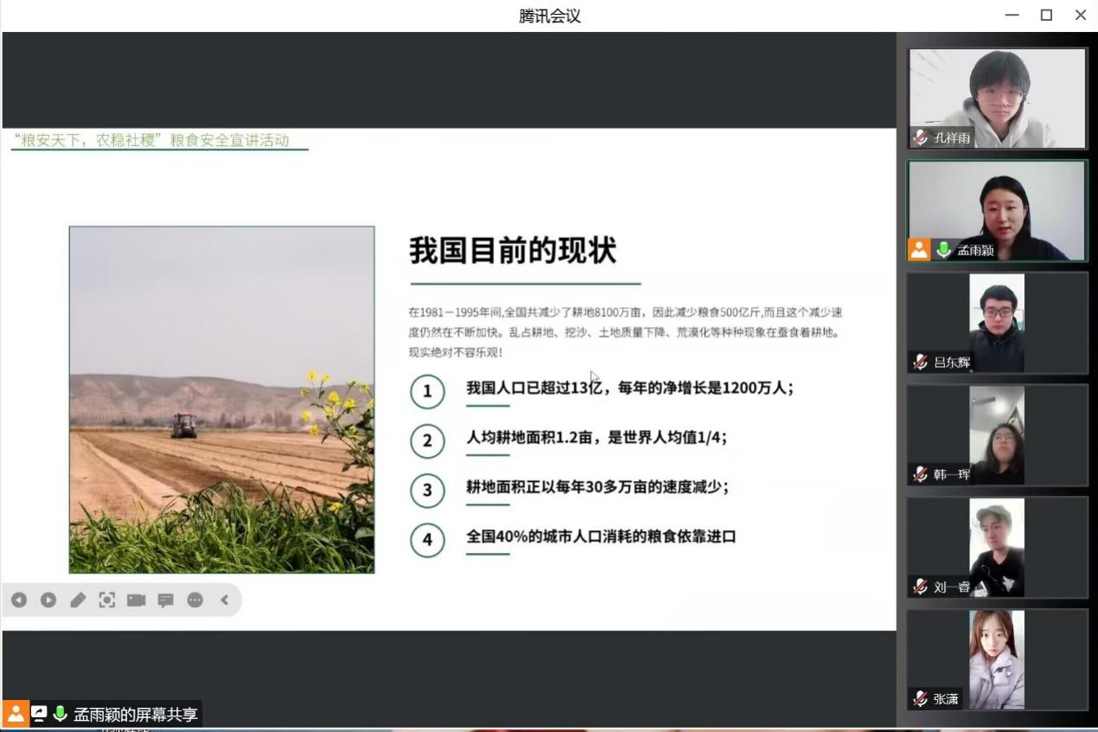Viewport: 1098px width, 732px height.
Task: Collapse the slide toolbar with left chevron
Action: (x=225, y=600)
